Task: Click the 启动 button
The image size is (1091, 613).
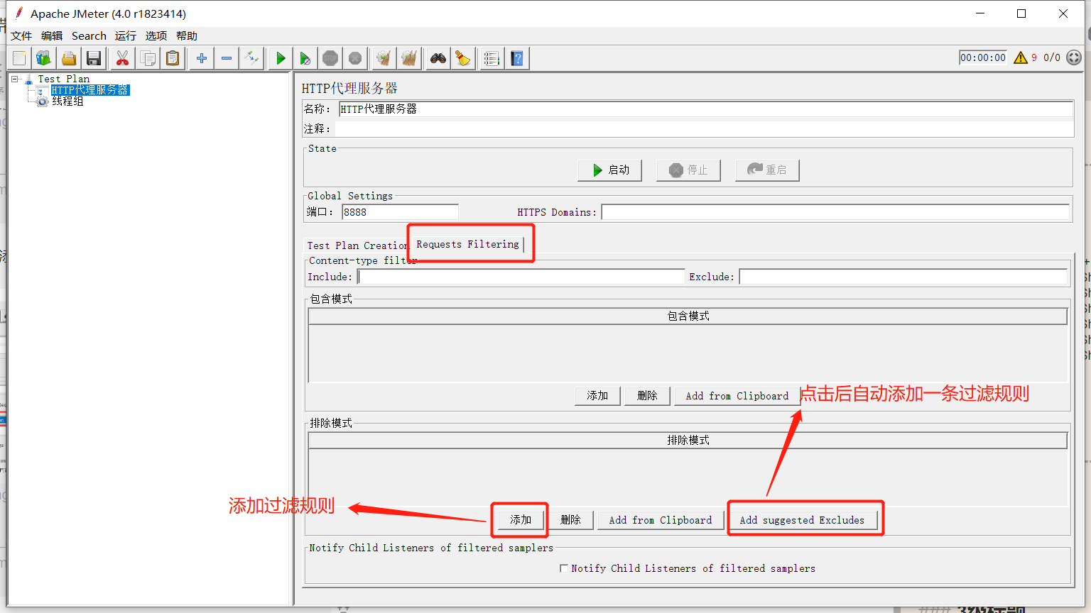Action: point(610,170)
